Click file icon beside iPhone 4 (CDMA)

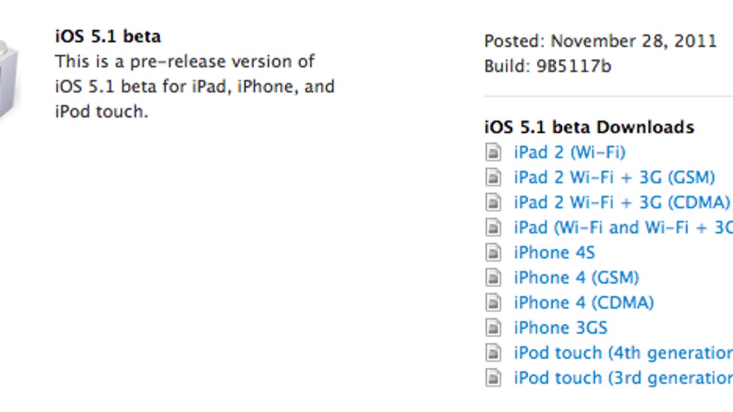pyautogui.click(x=493, y=303)
